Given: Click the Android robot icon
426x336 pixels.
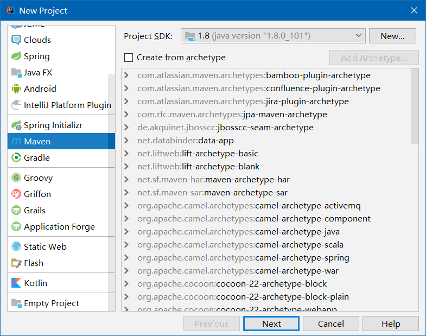Looking at the screenshot, I should (16, 88).
